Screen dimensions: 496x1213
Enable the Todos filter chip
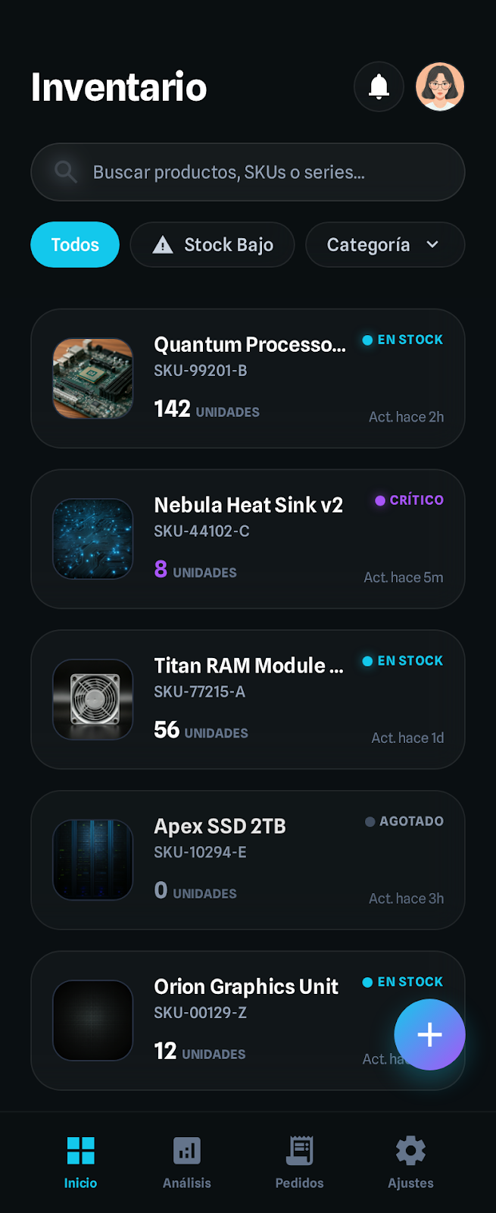75,245
